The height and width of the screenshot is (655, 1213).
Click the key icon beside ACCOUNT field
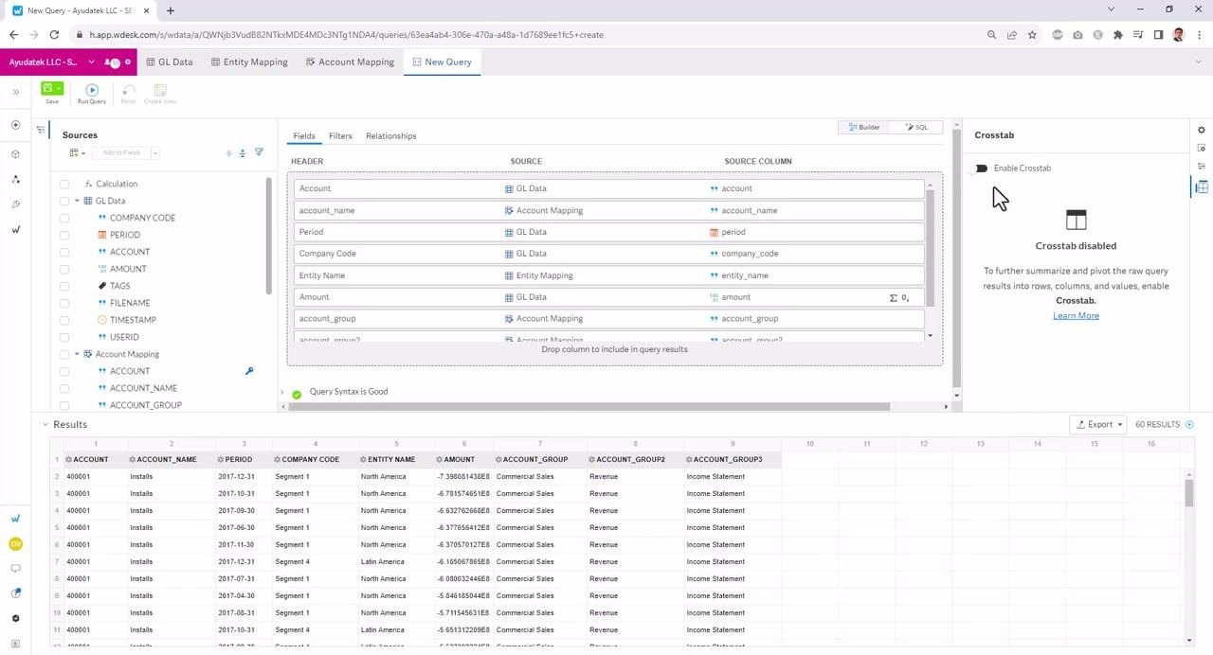click(249, 371)
